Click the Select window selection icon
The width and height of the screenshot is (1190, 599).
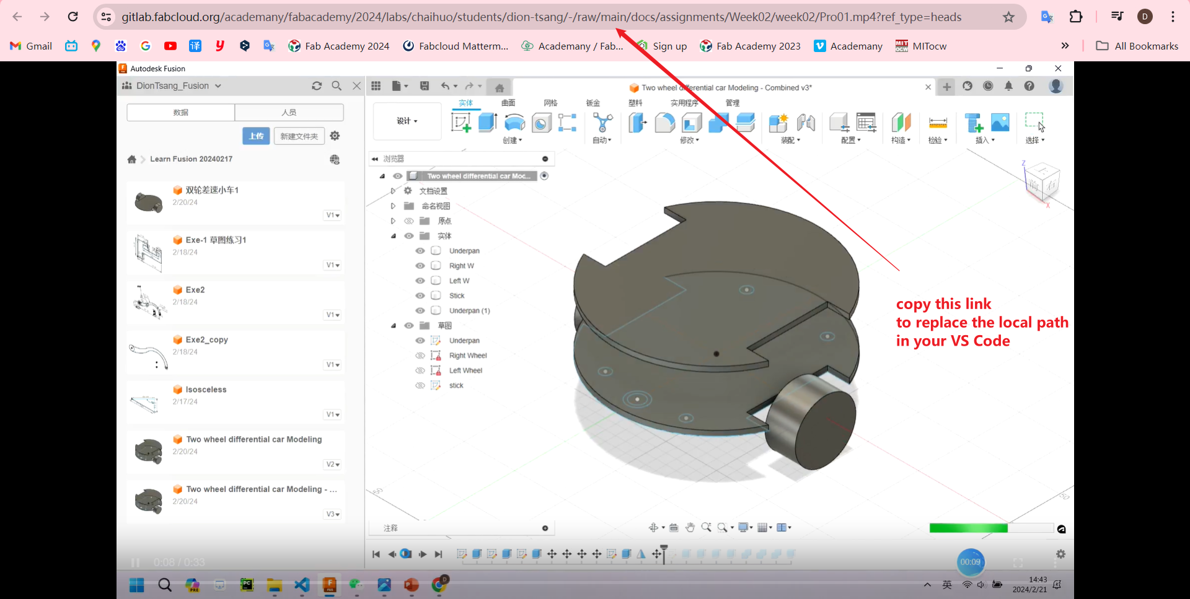coord(1034,121)
